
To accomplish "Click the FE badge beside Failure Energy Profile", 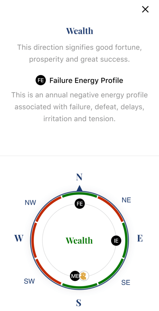I will pyautogui.click(x=41, y=80).
